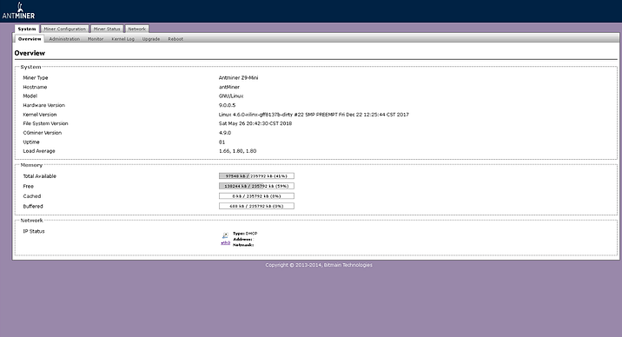Open the Monitor subtab
This screenshot has width=622, height=337.
[x=96, y=39]
